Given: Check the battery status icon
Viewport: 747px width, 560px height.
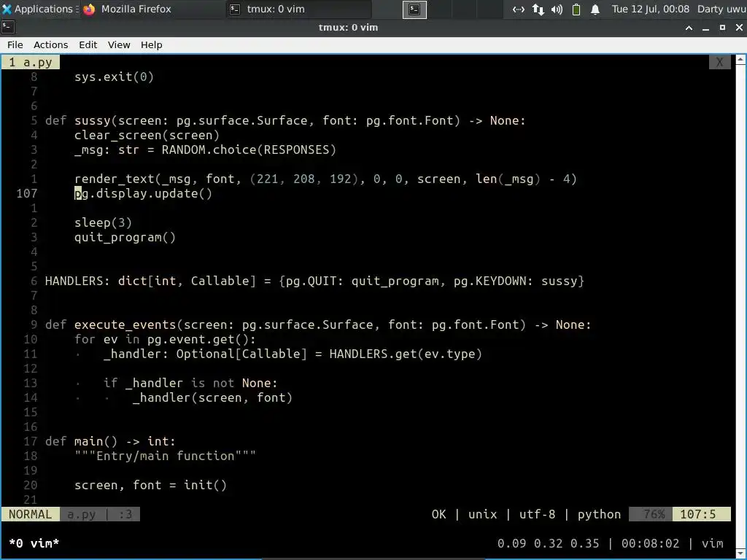Looking at the screenshot, I should pos(576,9).
